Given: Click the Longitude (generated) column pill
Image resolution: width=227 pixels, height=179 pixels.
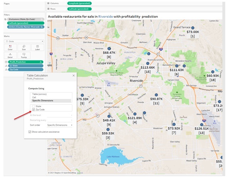Looking at the screenshot, I should pyautogui.click(x=79, y=3).
